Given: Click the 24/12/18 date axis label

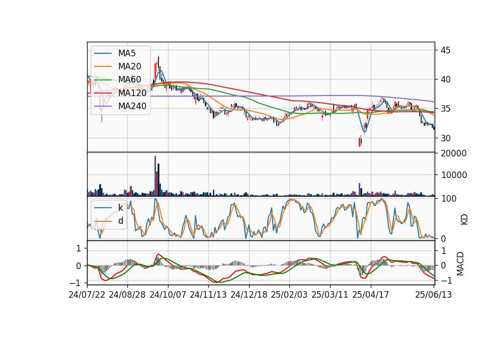Looking at the screenshot, I should click(x=249, y=295).
